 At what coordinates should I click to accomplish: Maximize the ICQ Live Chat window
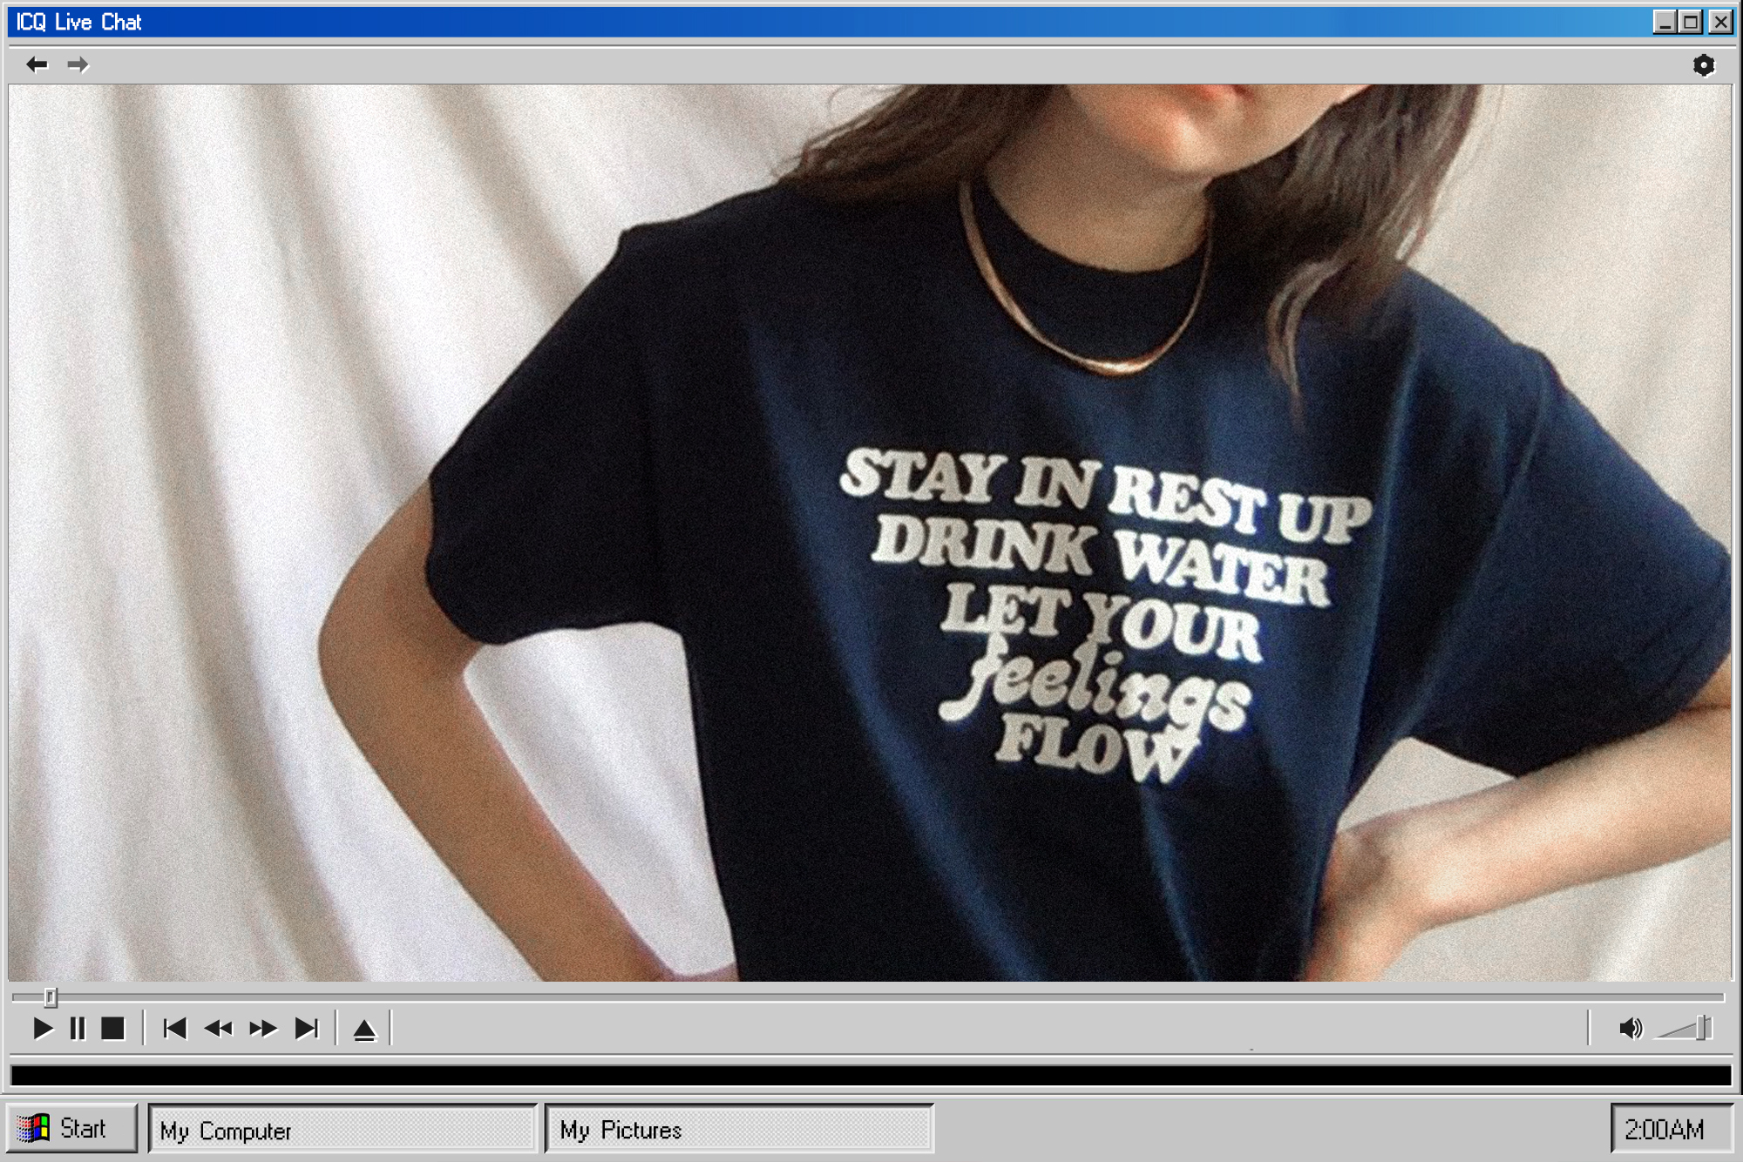[1691, 22]
